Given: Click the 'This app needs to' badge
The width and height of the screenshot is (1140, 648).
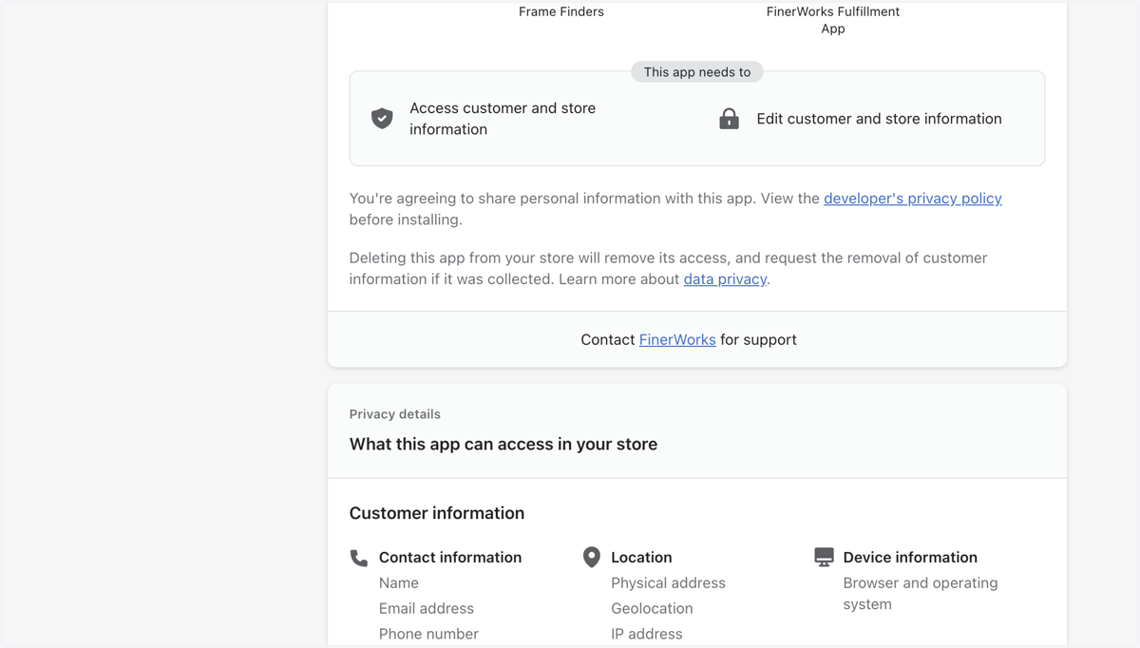Looking at the screenshot, I should (x=697, y=72).
